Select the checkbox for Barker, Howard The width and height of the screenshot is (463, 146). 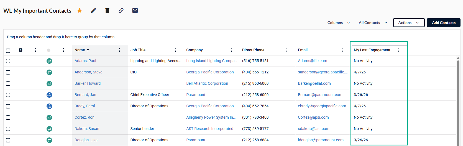tap(8, 84)
